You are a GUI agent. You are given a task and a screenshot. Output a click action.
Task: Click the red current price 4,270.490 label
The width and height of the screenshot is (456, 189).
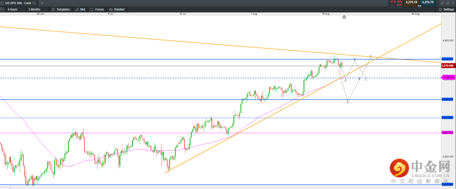pos(447,66)
